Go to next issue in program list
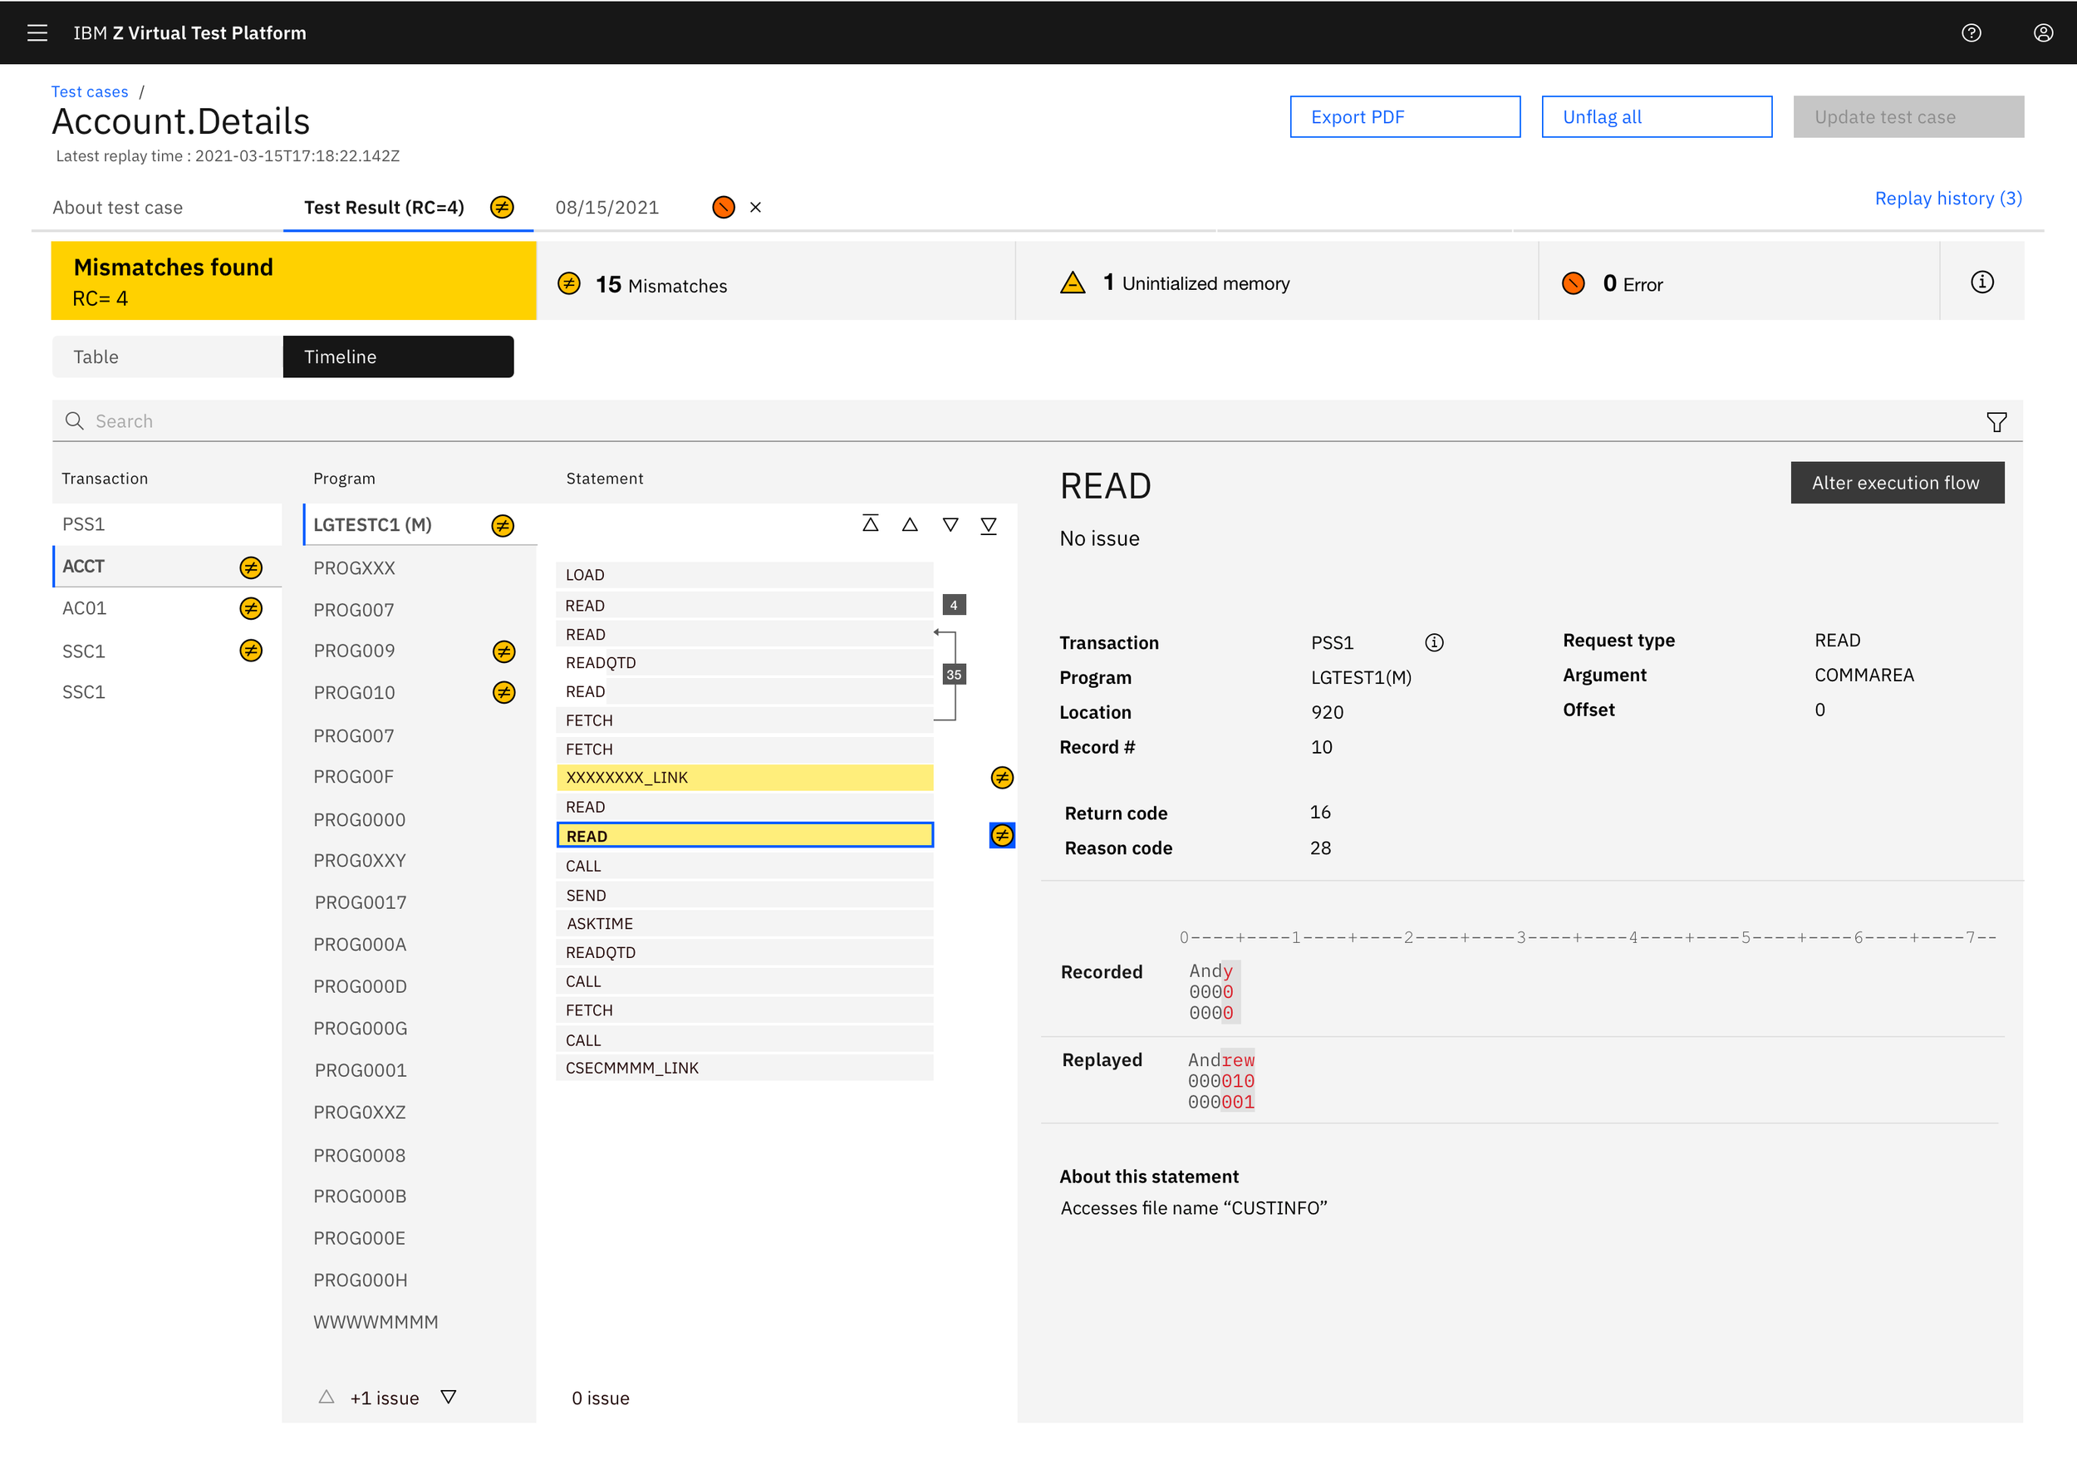Image resolution: width=2077 pixels, height=1474 pixels. [x=449, y=1397]
